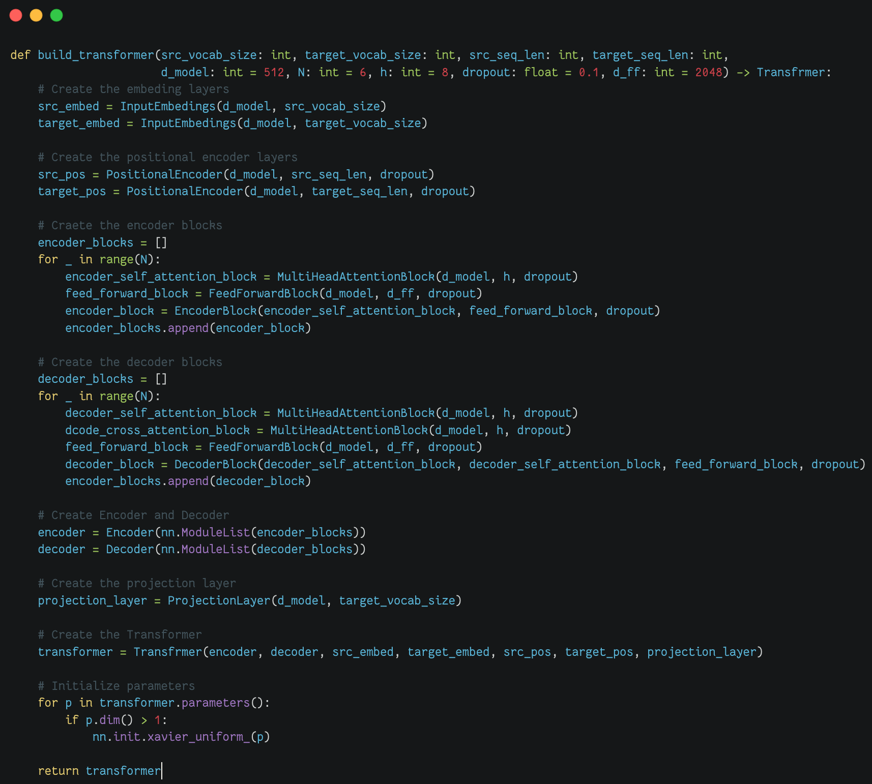
Task: Click the 'Initialize parameters' comment
Action: pyautogui.click(x=116, y=686)
